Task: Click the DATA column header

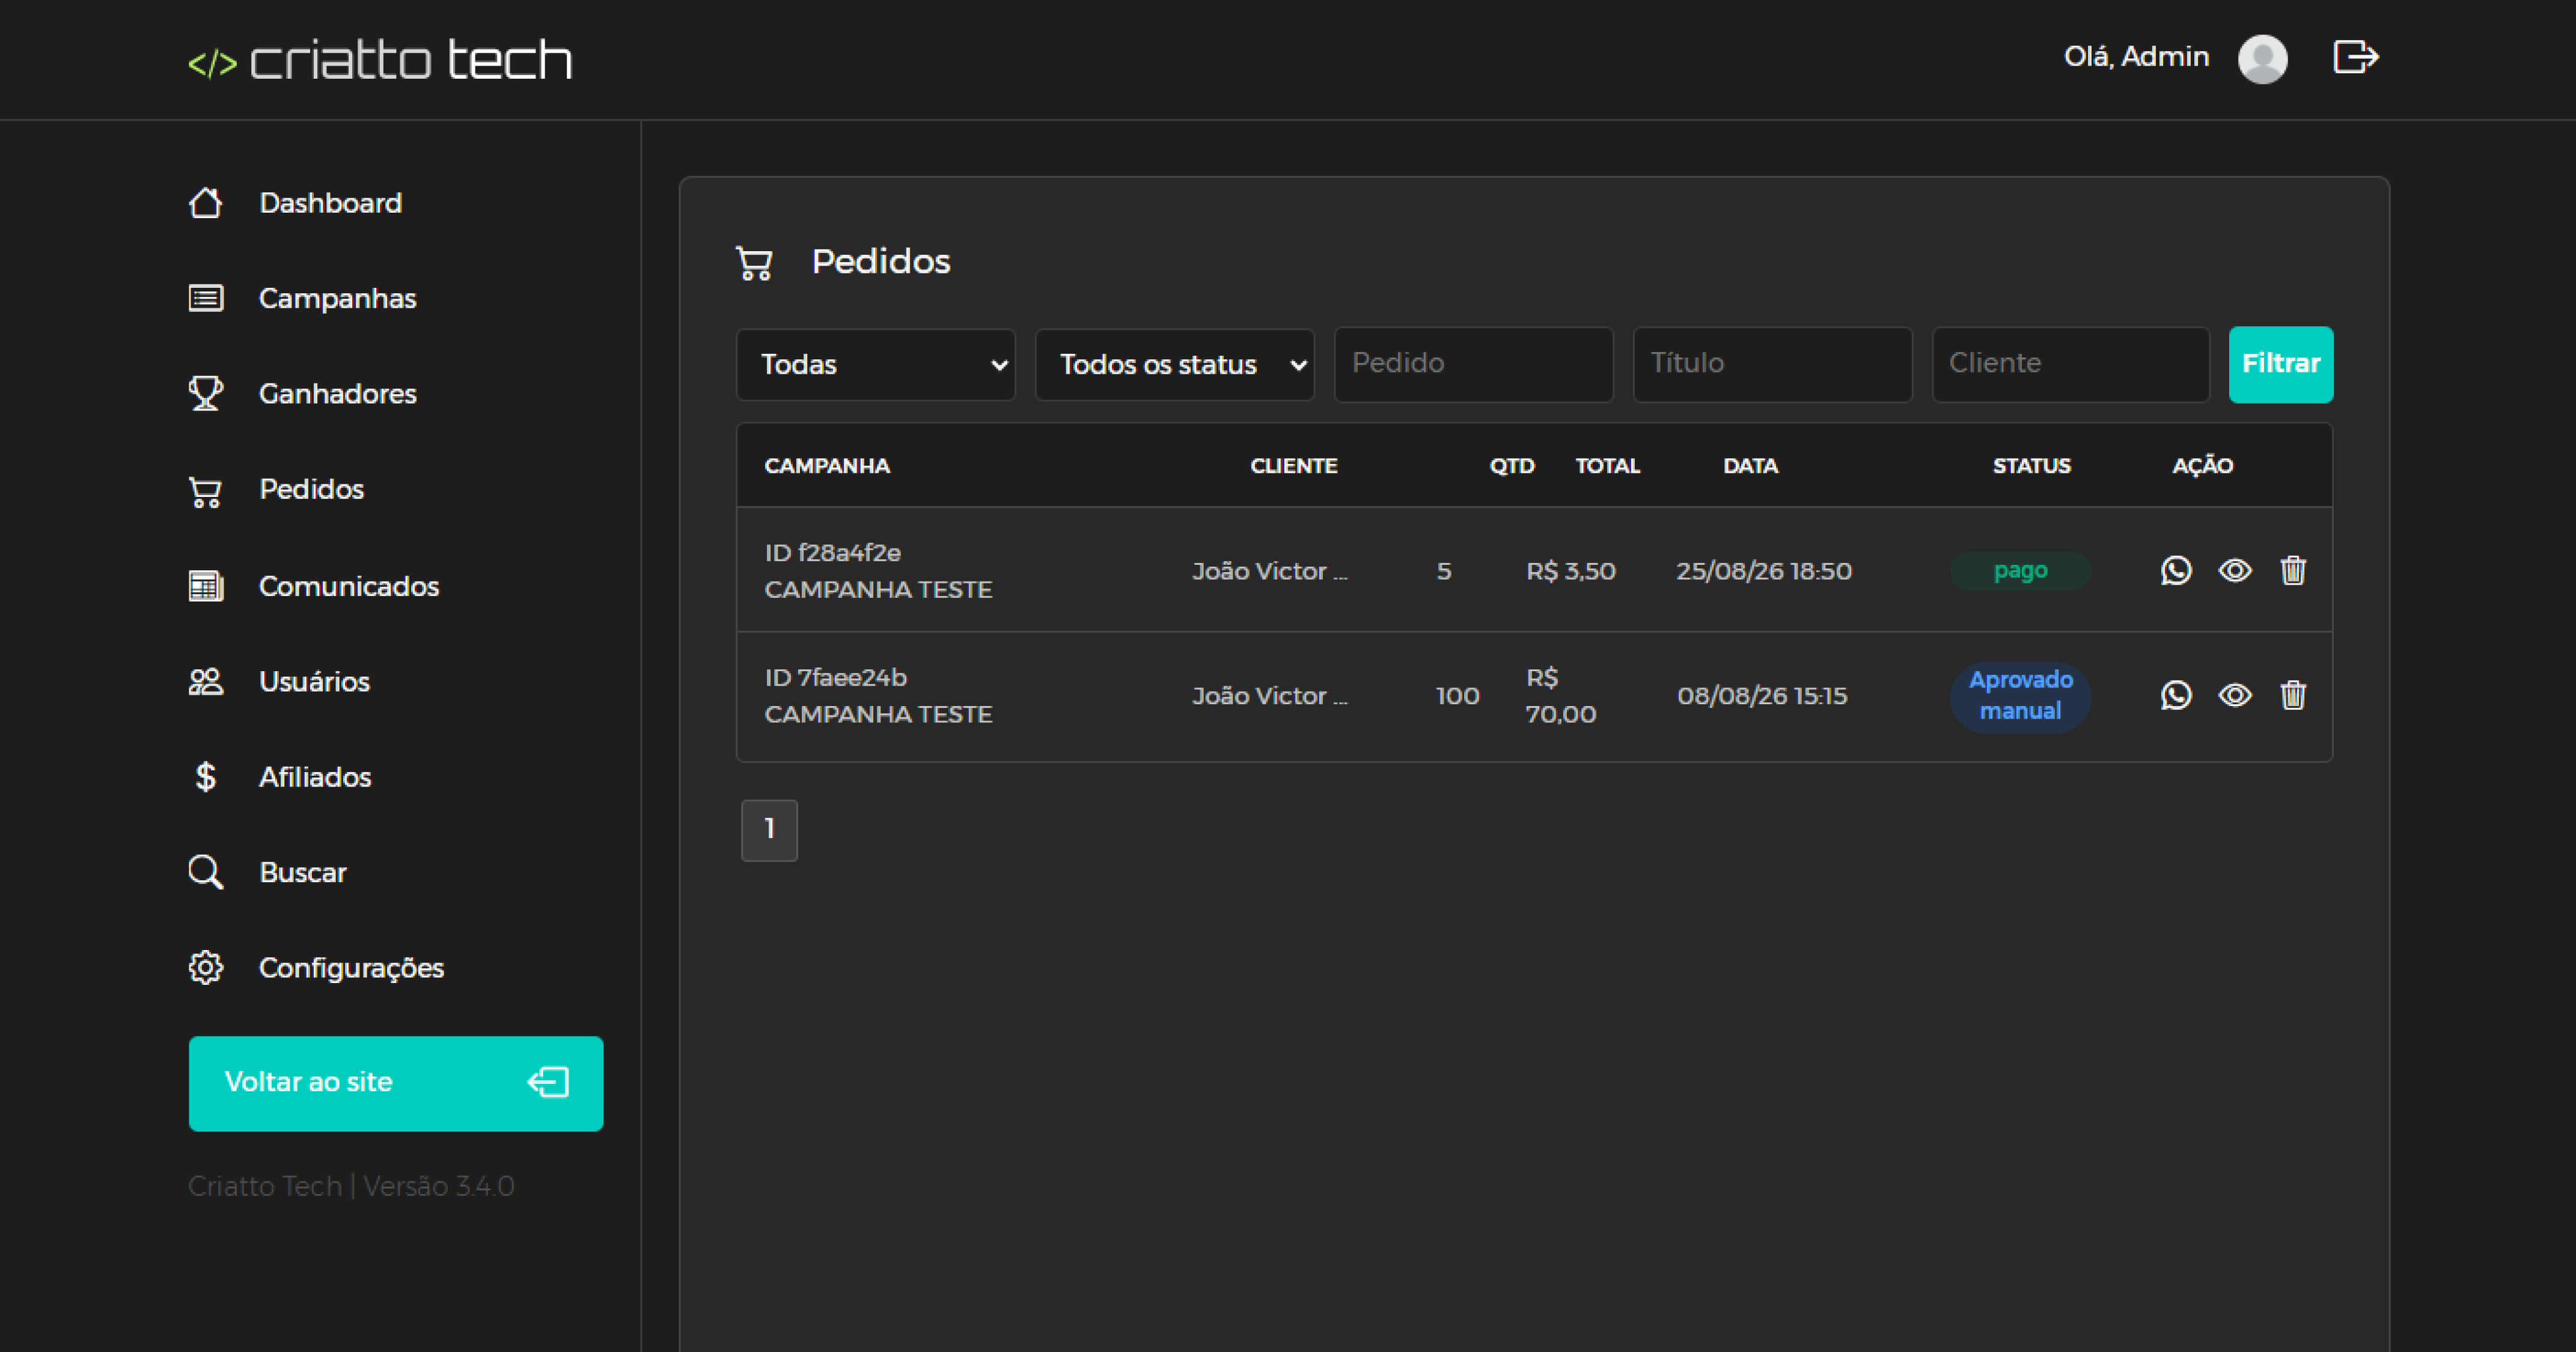Action: [x=1751, y=466]
